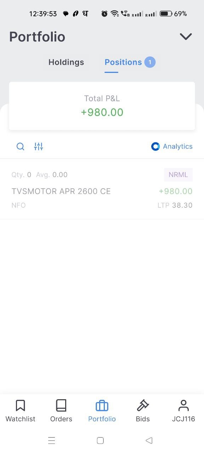The width and height of the screenshot is (204, 453).
Task: Open the Analytics link
Action: click(x=172, y=147)
